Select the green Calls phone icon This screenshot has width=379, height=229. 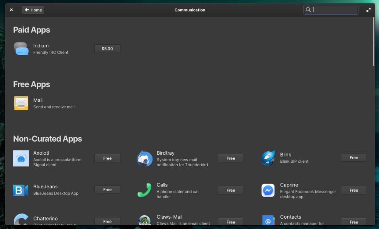[144, 190]
